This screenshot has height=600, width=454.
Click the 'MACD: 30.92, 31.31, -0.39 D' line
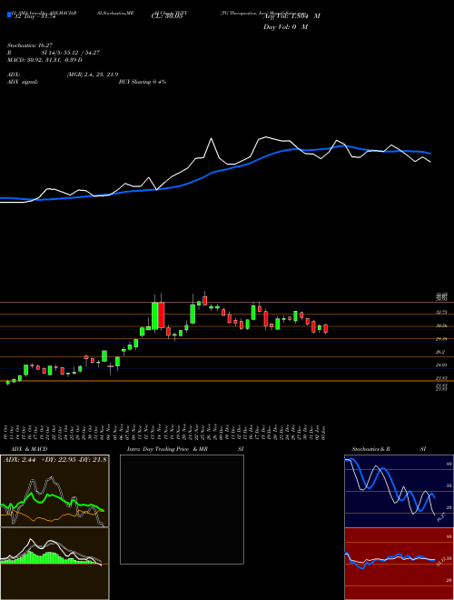click(x=44, y=60)
